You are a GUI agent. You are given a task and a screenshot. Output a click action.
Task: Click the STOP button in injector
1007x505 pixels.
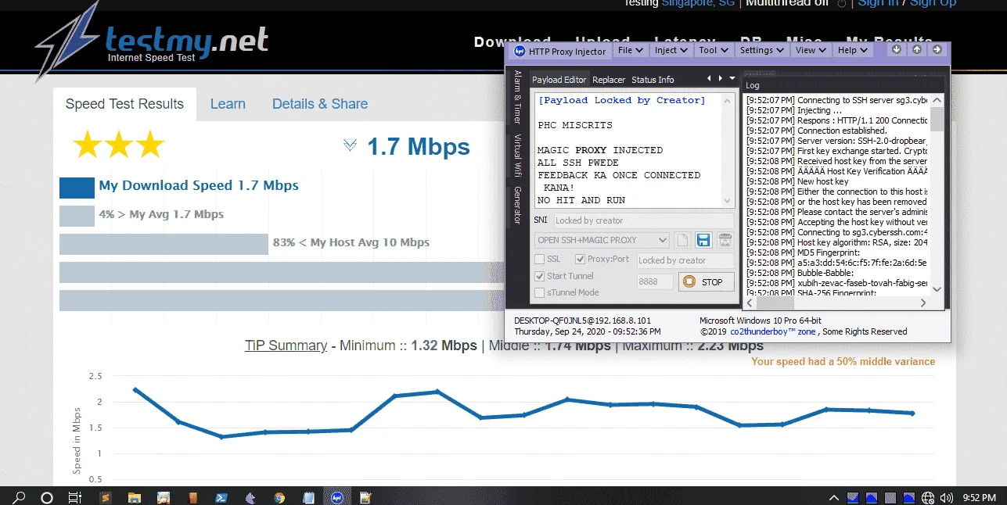click(707, 282)
